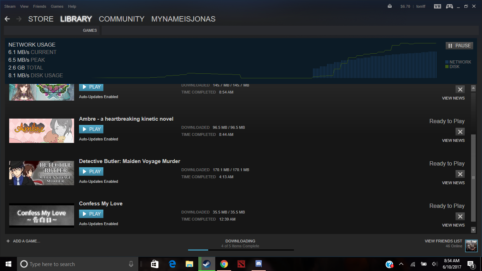Click the downloads list scroll-down arrow

pyautogui.click(x=474, y=230)
